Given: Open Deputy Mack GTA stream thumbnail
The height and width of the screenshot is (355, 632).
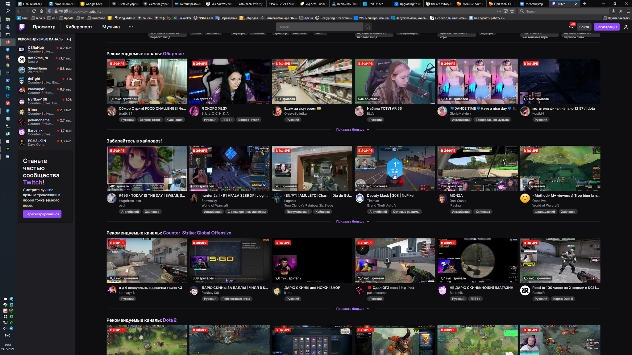Looking at the screenshot, I should (395, 168).
